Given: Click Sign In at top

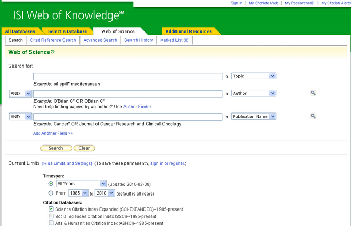Looking at the screenshot, I should (x=236, y=3).
